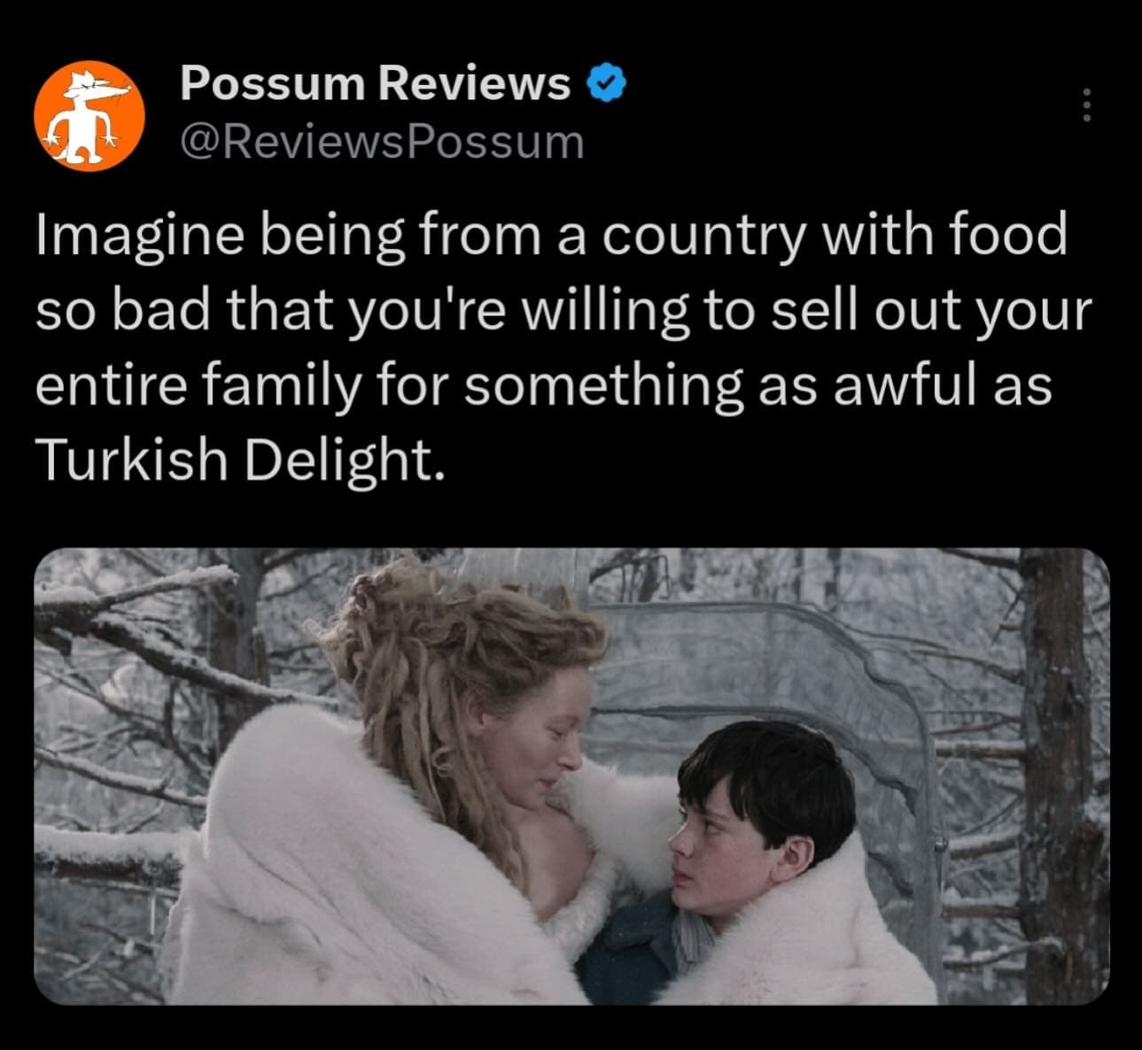The image size is (1142, 1050).
Task: Click the word country in the tweet
Action: coord(706,237)
